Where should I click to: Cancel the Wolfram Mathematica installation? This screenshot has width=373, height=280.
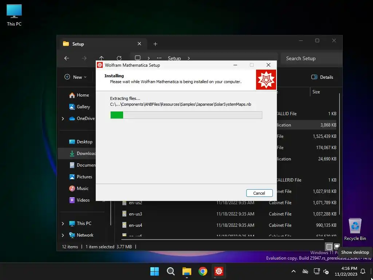tap(259, 193)
